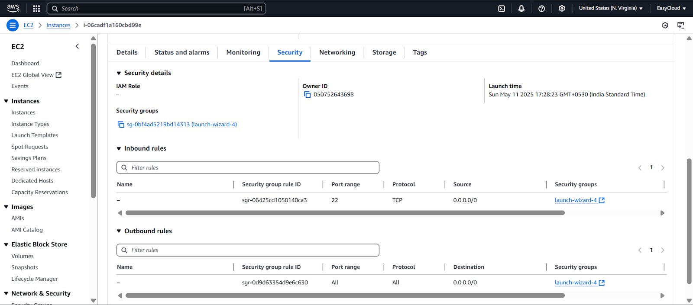Open the services grid menu
This screenshot has width=693, height=305.
[x=36, y=8]
